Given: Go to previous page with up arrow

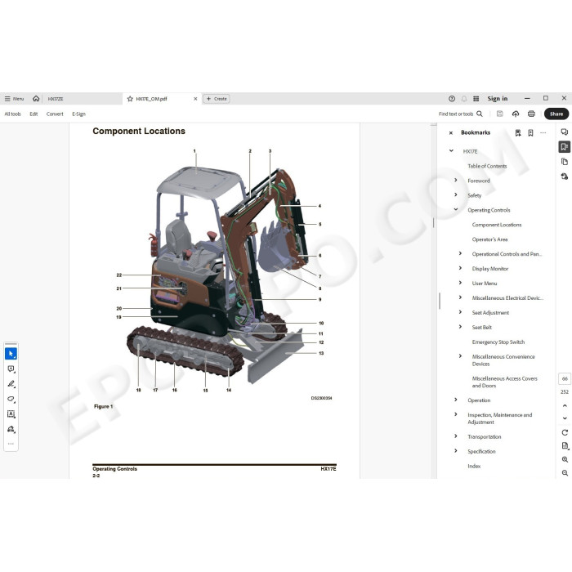Looking at the screenshot, I should click(565, 405).
